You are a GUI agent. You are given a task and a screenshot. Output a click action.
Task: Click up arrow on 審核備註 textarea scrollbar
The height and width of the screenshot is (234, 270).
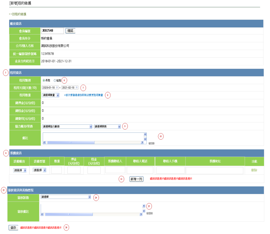(144, 206)
